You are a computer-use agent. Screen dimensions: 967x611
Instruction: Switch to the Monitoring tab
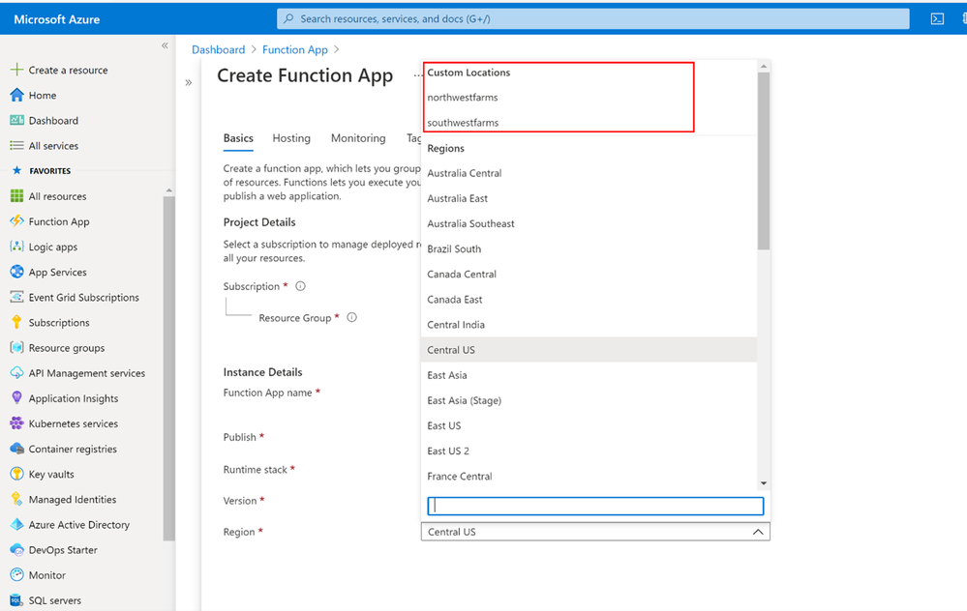pos(358,138)
